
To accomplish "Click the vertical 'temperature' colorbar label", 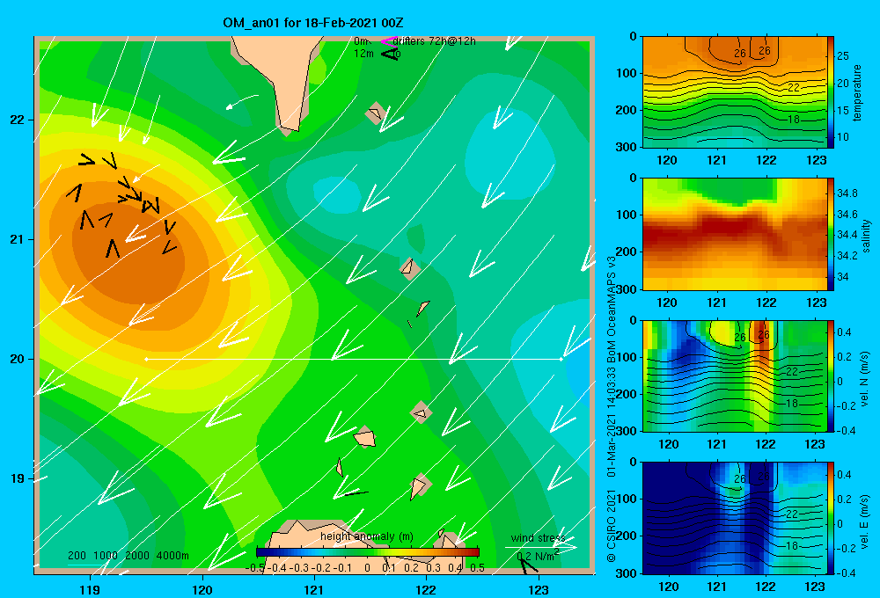I will tap(857, 92).
